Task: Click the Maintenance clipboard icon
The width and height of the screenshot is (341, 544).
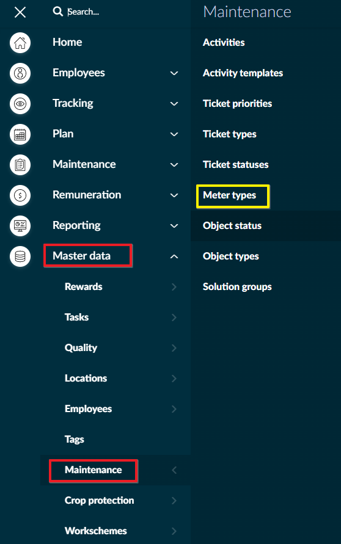Action: tap(20, 165)
